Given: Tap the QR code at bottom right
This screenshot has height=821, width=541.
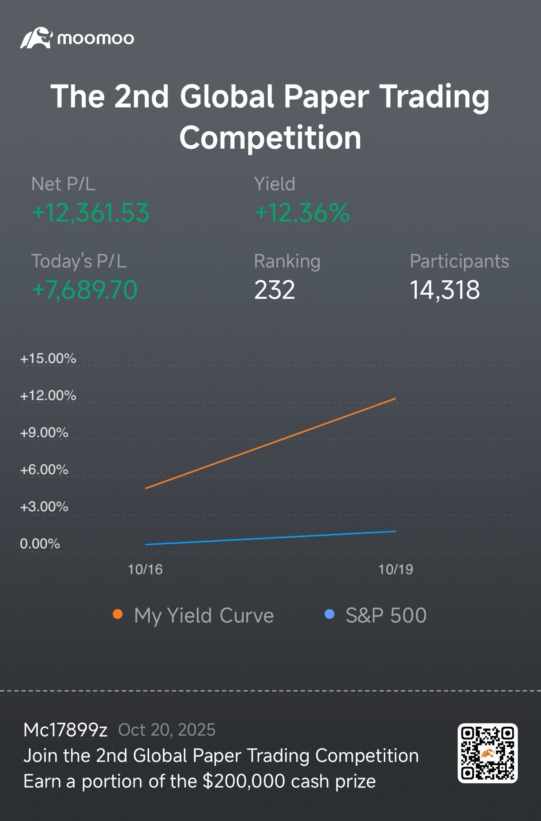Looking at the screenshot, I should (x=487, y=753).
